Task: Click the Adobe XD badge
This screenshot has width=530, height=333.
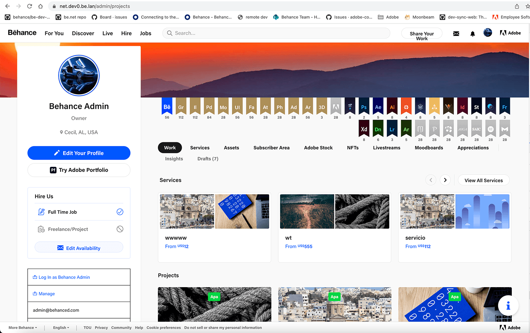Action: click(364, 129)
